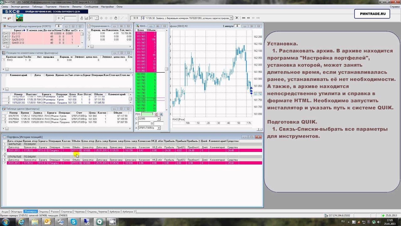Click the order book vertical scrollbar thumb

tap(167, 69)
